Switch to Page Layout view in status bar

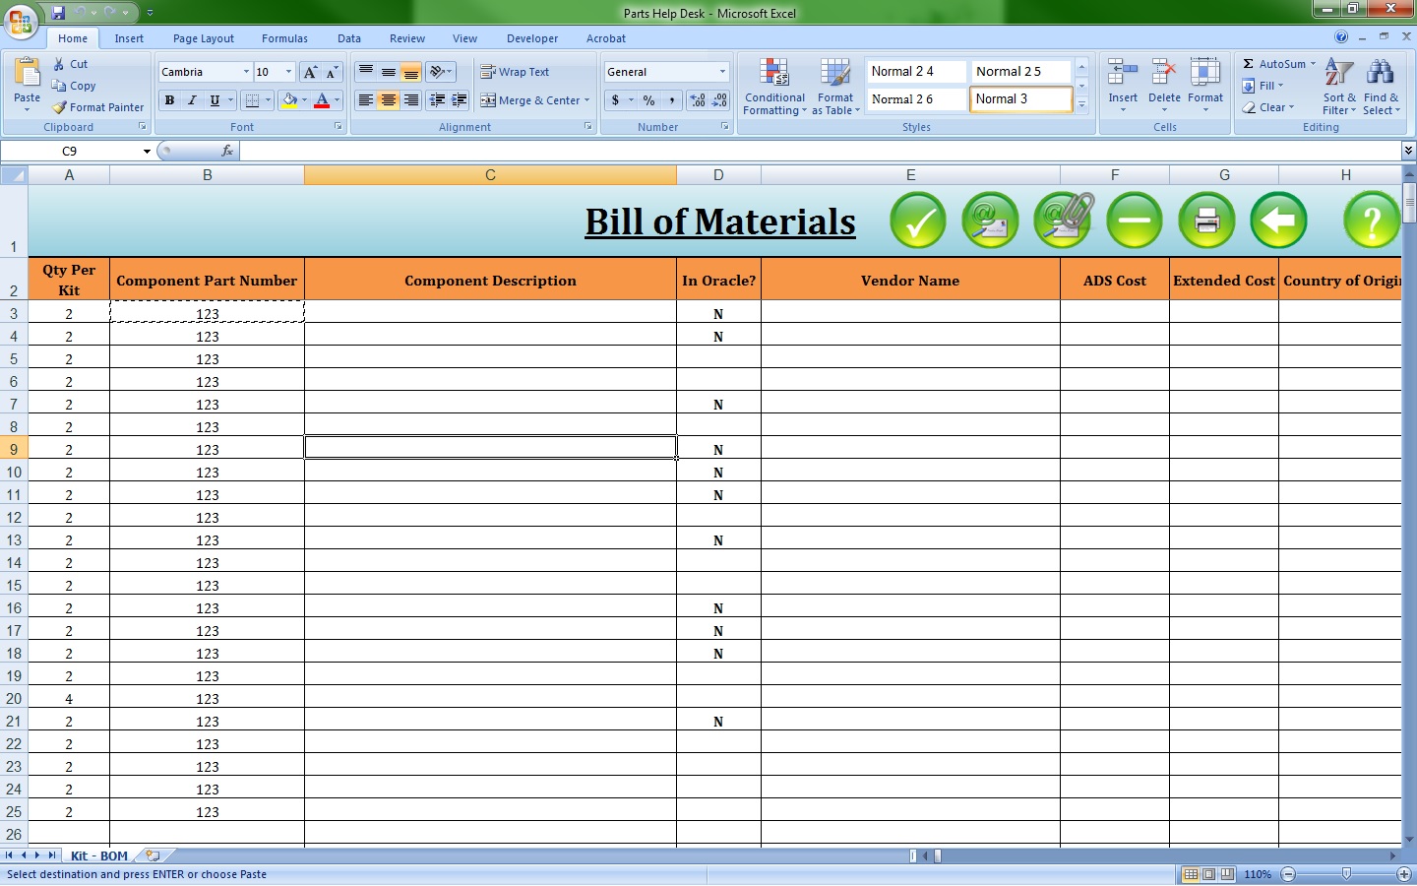point(1209,874)
